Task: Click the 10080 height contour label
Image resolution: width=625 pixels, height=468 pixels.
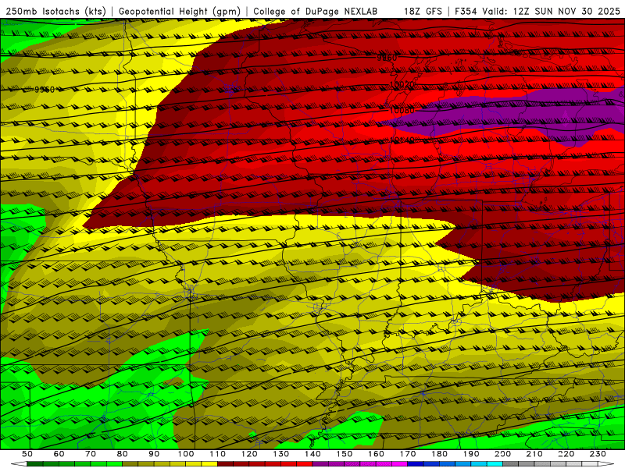Action: click(402, 110)
